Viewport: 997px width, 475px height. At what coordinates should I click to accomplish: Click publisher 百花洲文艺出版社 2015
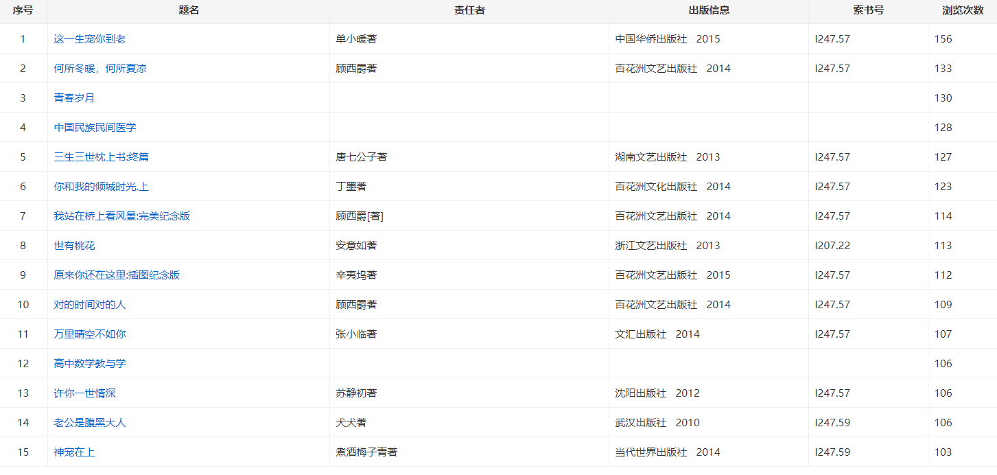673,275
